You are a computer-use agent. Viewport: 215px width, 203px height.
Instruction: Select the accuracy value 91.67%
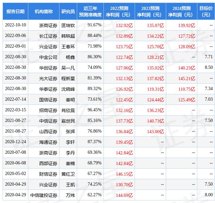point(94,25)
